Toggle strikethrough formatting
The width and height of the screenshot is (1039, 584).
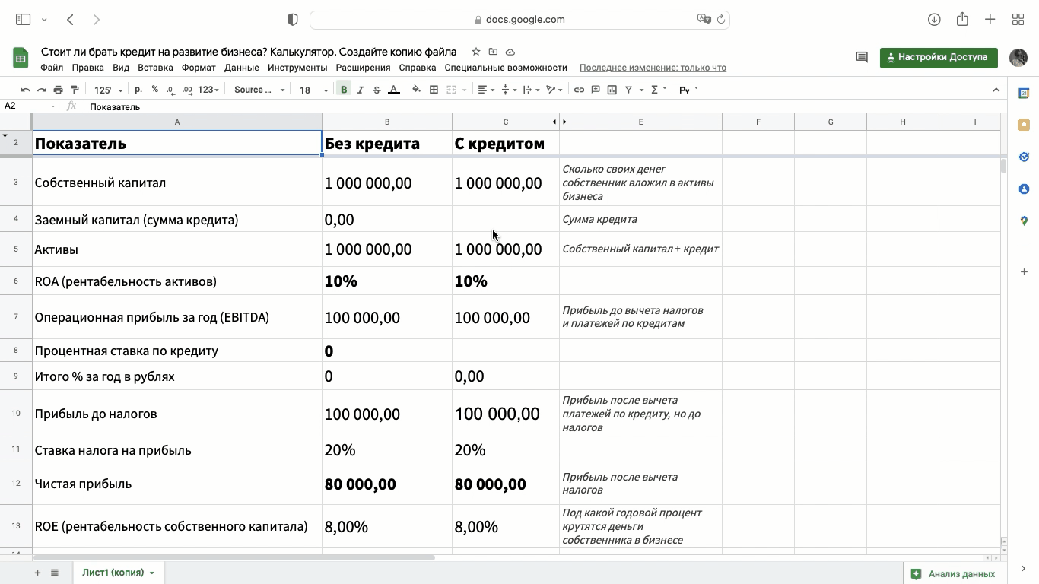click(377, 90)
